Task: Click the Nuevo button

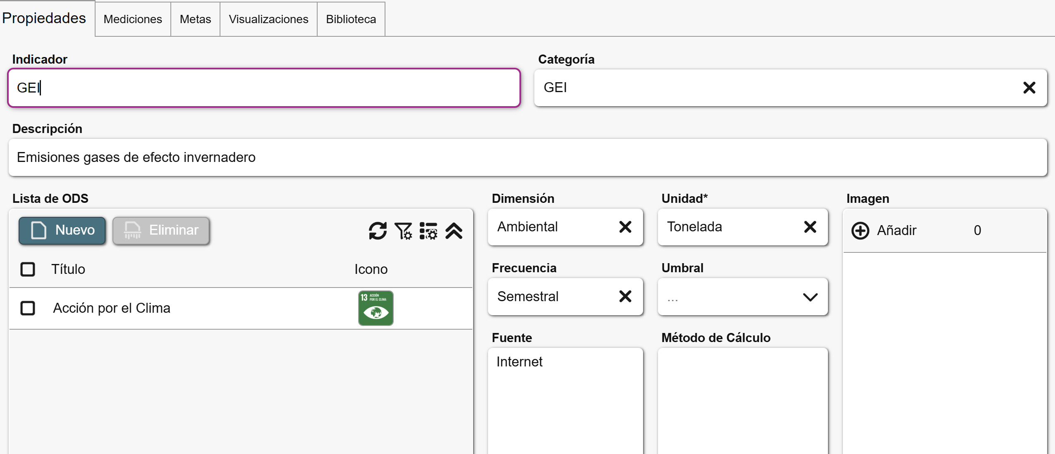Action: (62, 231)
